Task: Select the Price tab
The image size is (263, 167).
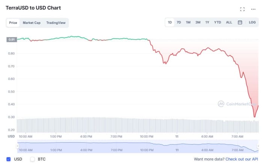Action: pos(13,23)
